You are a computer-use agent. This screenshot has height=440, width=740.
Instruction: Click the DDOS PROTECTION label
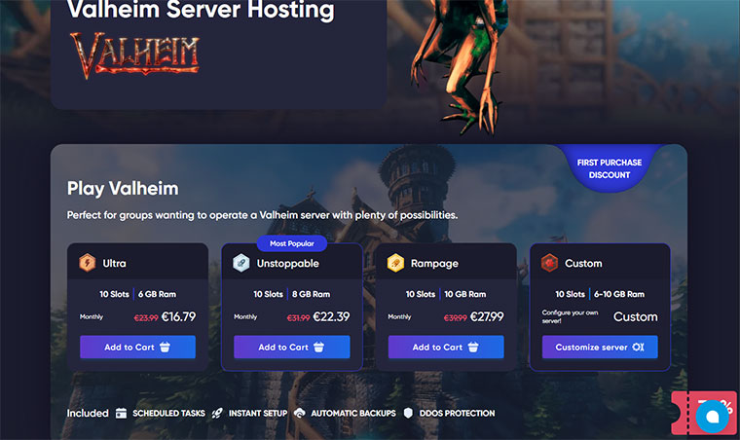[x=457, y=413]
